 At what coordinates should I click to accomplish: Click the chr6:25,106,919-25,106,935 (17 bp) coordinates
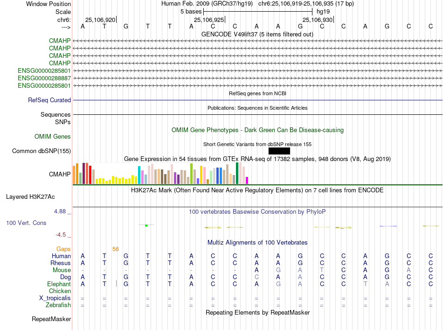tap(306, 4)
